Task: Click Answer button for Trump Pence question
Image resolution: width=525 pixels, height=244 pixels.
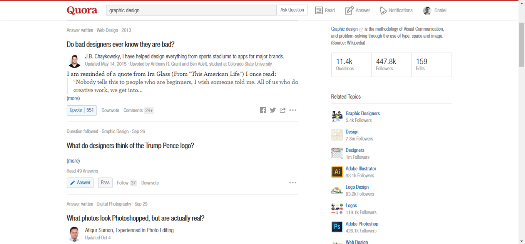Action: tap(80, 183)
